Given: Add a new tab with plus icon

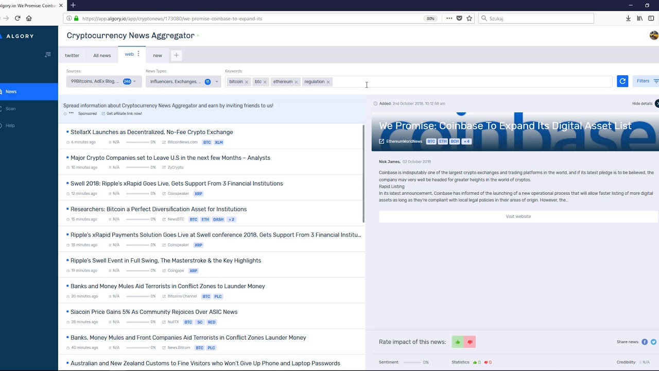Looking at the screenshot, I should point(176,55).
